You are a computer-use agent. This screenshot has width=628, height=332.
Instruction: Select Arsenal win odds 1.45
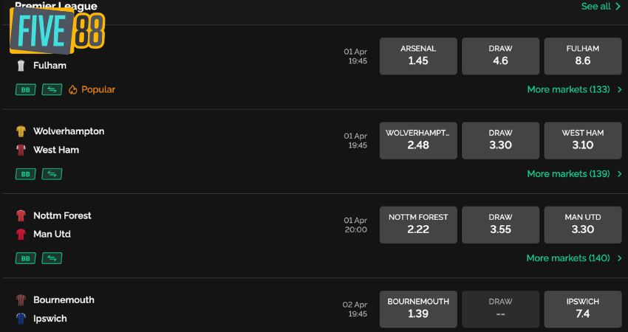click(418, 56)
